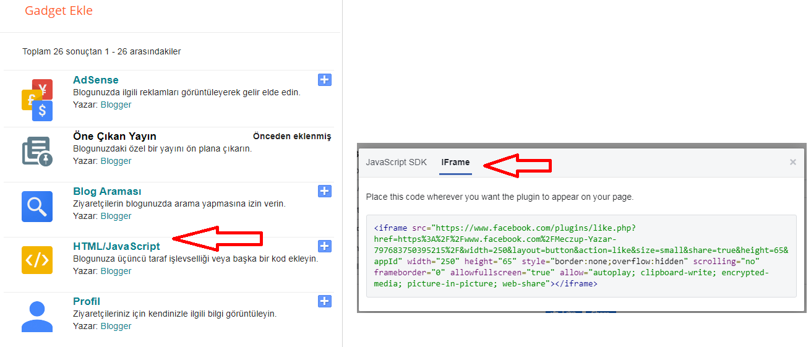811x347 pixels.
Task: Click the HTML/JavaScript description text
Action: point(195,259)
